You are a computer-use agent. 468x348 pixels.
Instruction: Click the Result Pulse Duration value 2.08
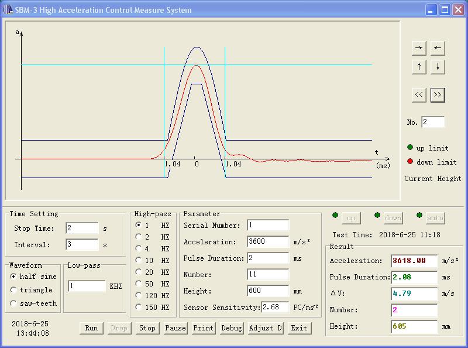pos(414,277)
